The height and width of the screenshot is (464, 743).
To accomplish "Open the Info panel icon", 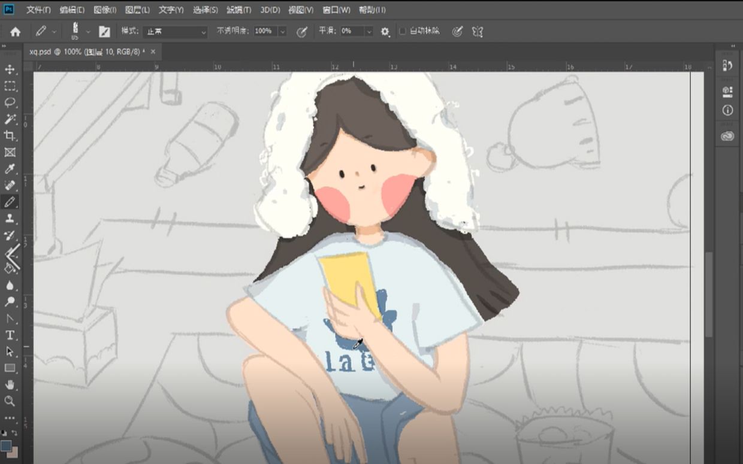I will [727, 110].
